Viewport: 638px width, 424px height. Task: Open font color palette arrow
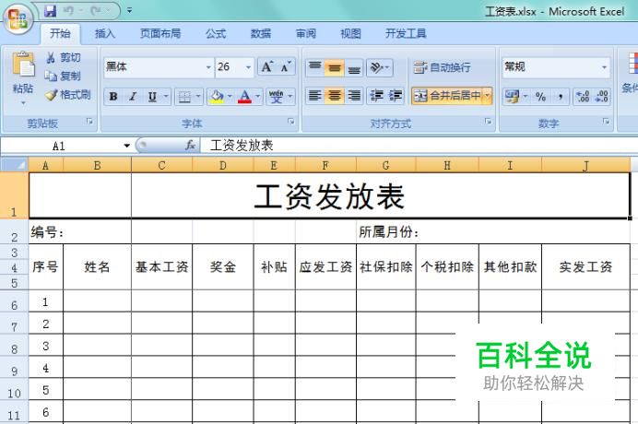click(x=257, y=97)
